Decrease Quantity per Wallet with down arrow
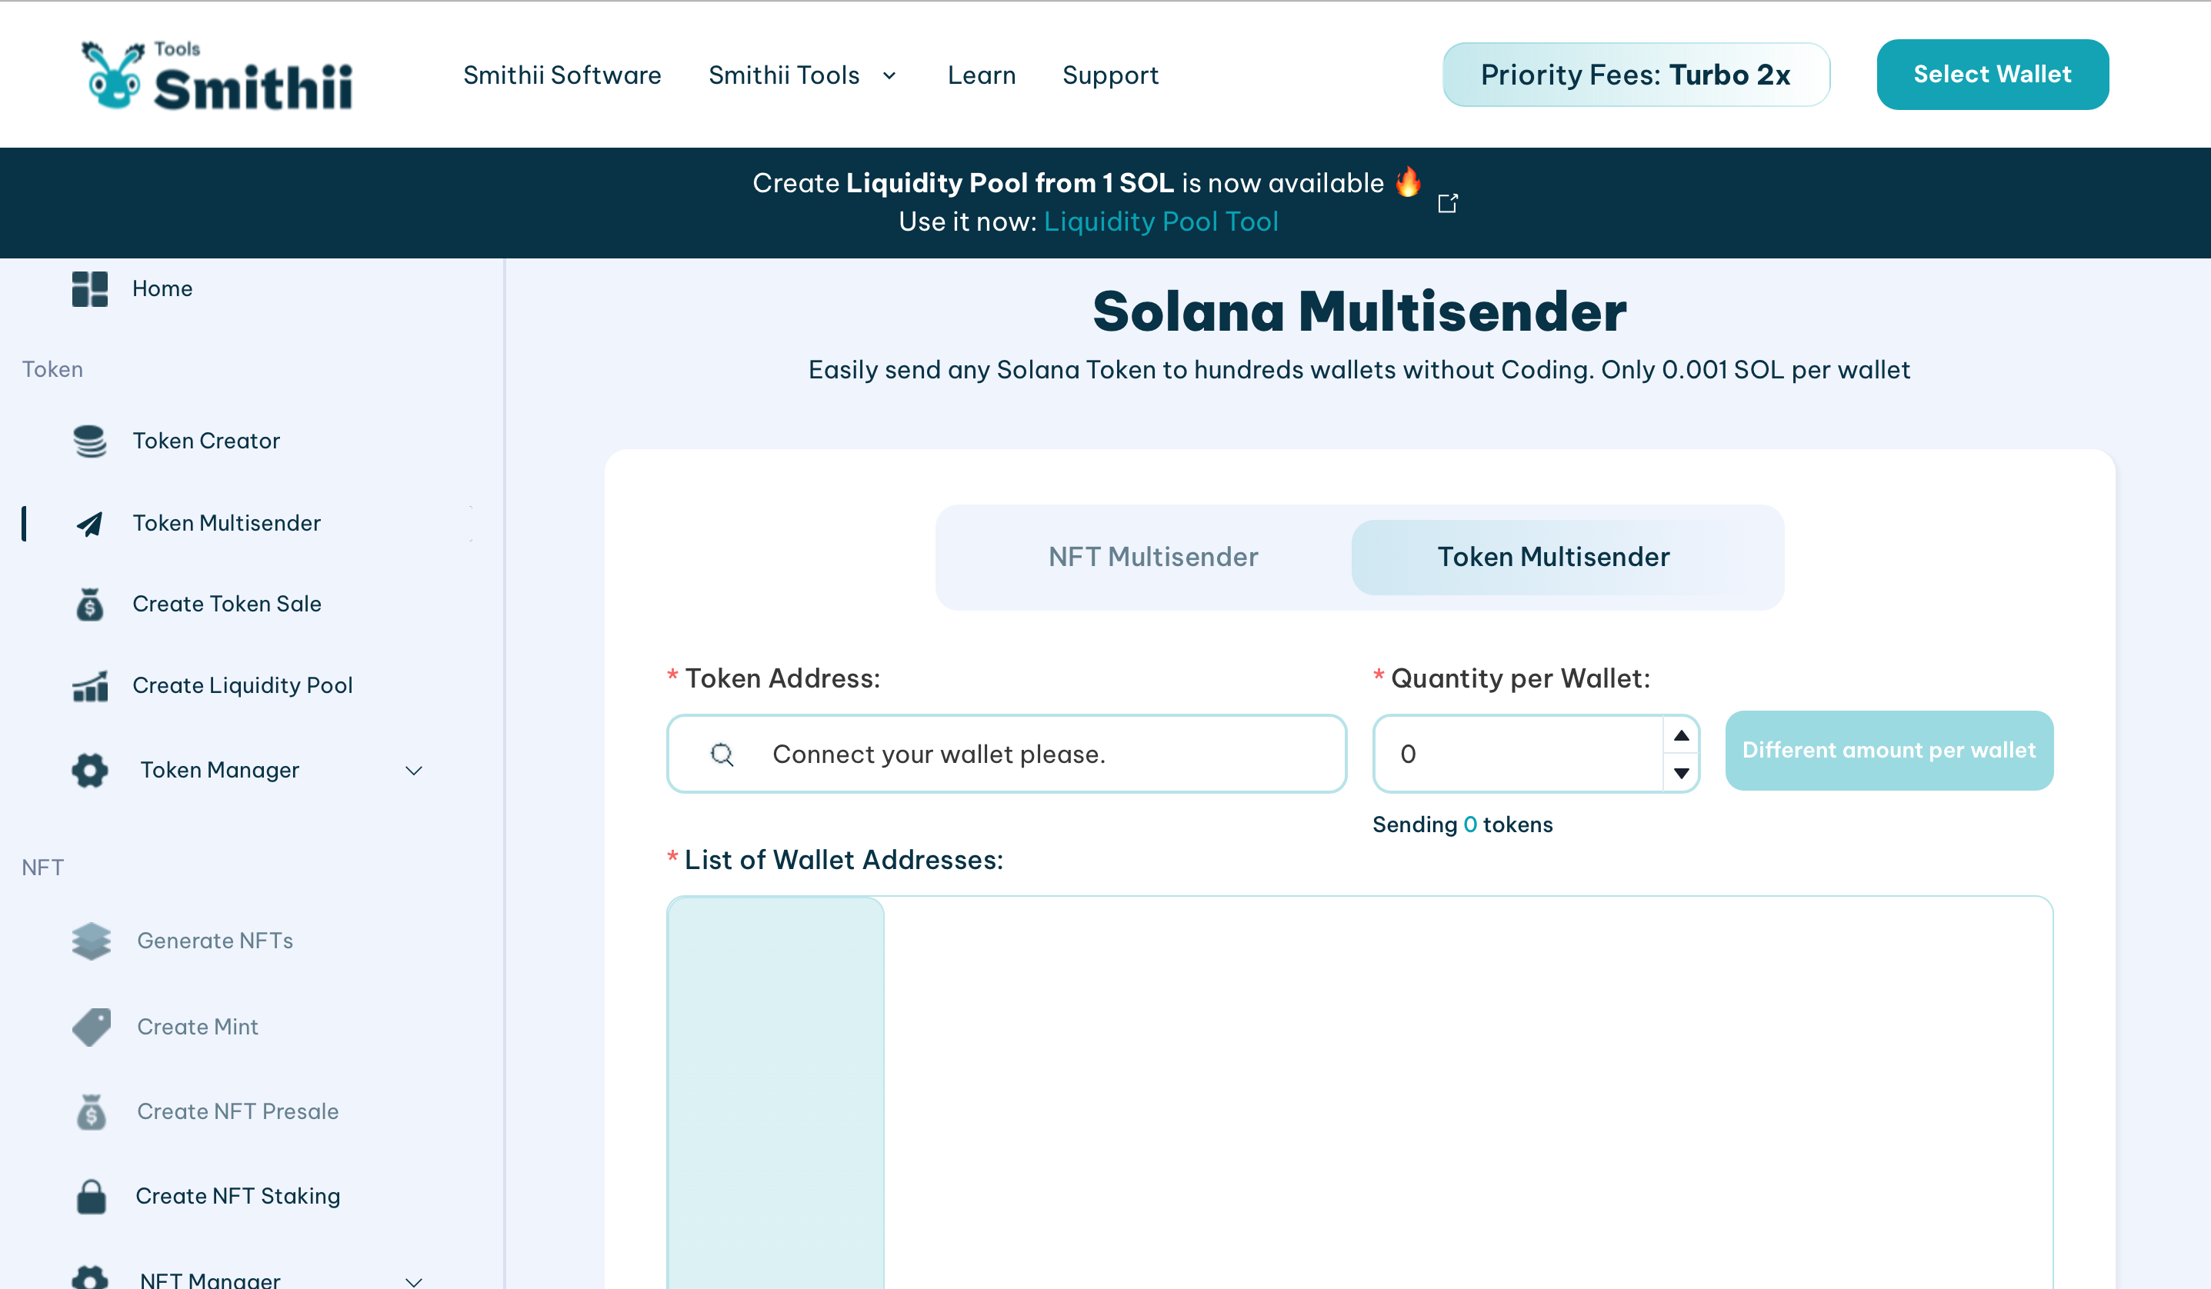 1681,772
